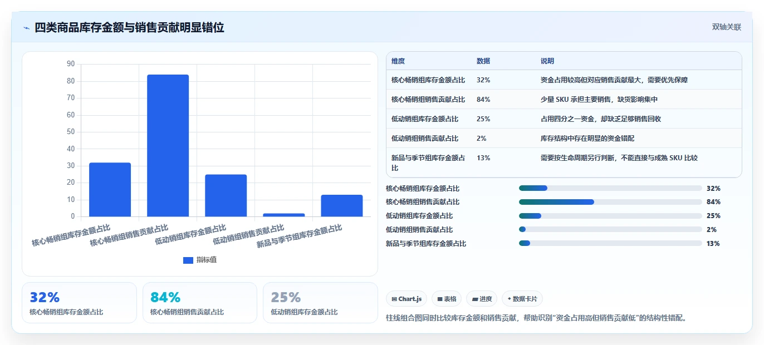
Task: Click the 数据 column header
Action: coord(483,61)
